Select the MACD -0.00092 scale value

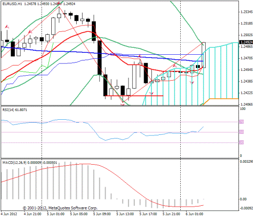[246, 208]
